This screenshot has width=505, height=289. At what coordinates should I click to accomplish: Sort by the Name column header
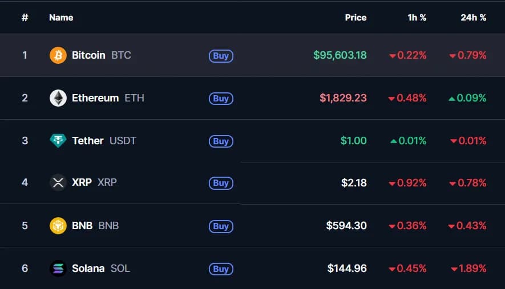point(61,18)
